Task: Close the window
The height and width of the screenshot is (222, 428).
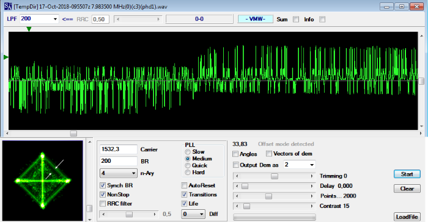Action: tap(416, 6)
